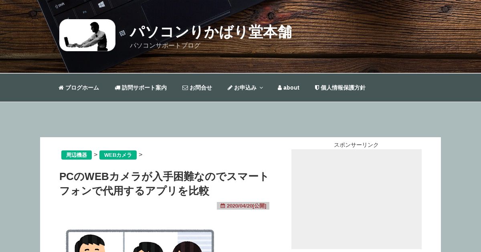Image resolution: width=481 pixels, height=252 pixels.
Task: Click the pencil icon beside お申込み
Action: [230, 88]
